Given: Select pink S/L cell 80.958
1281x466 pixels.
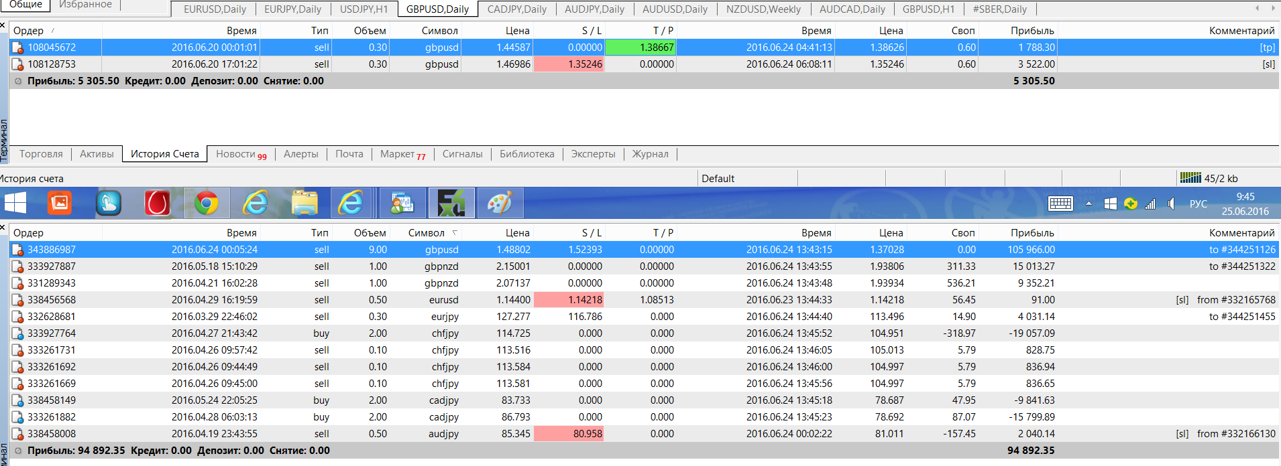Looking at the screenshot, I should pos(569,434).
